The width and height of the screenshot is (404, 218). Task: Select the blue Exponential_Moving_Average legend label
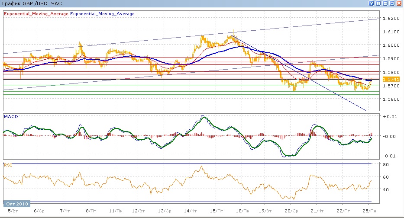(x=102, y=14)
